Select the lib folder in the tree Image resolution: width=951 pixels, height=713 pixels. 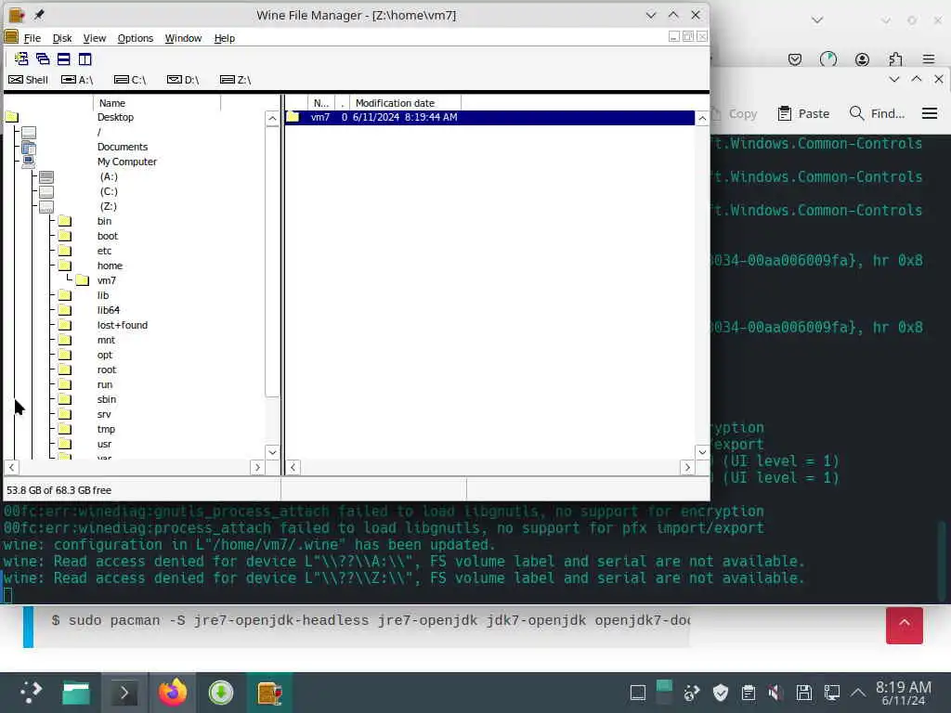(65, 296)
